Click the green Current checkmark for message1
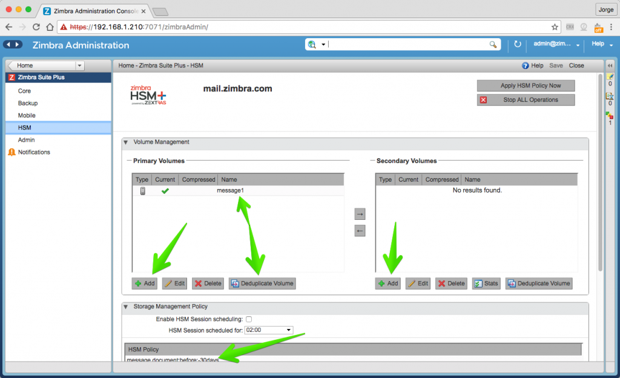Viewport: 620px width, 378px height. (x=165, y=191)
